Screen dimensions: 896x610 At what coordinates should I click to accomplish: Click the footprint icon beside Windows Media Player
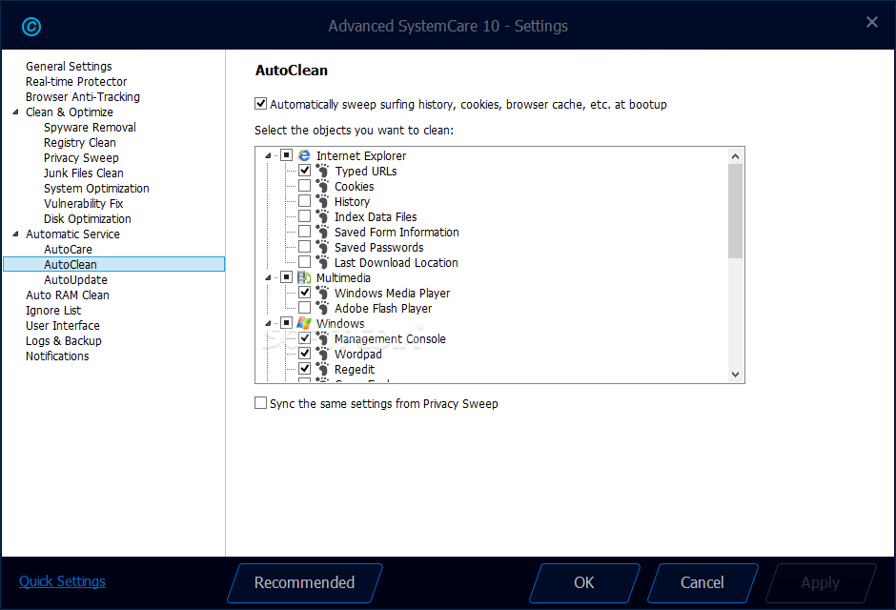323,293
